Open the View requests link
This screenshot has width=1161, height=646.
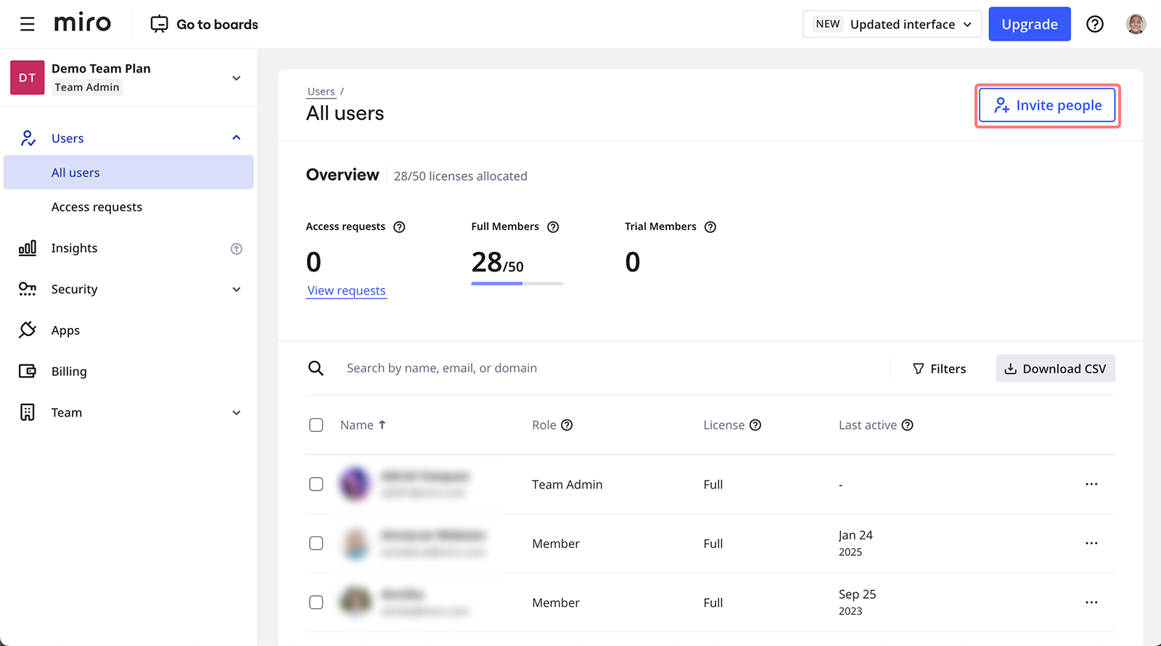[346, 290]
